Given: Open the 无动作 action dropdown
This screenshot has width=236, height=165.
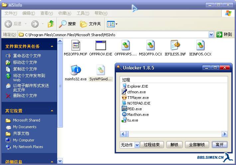Looking at the screenshot, I should pos(137,145).
